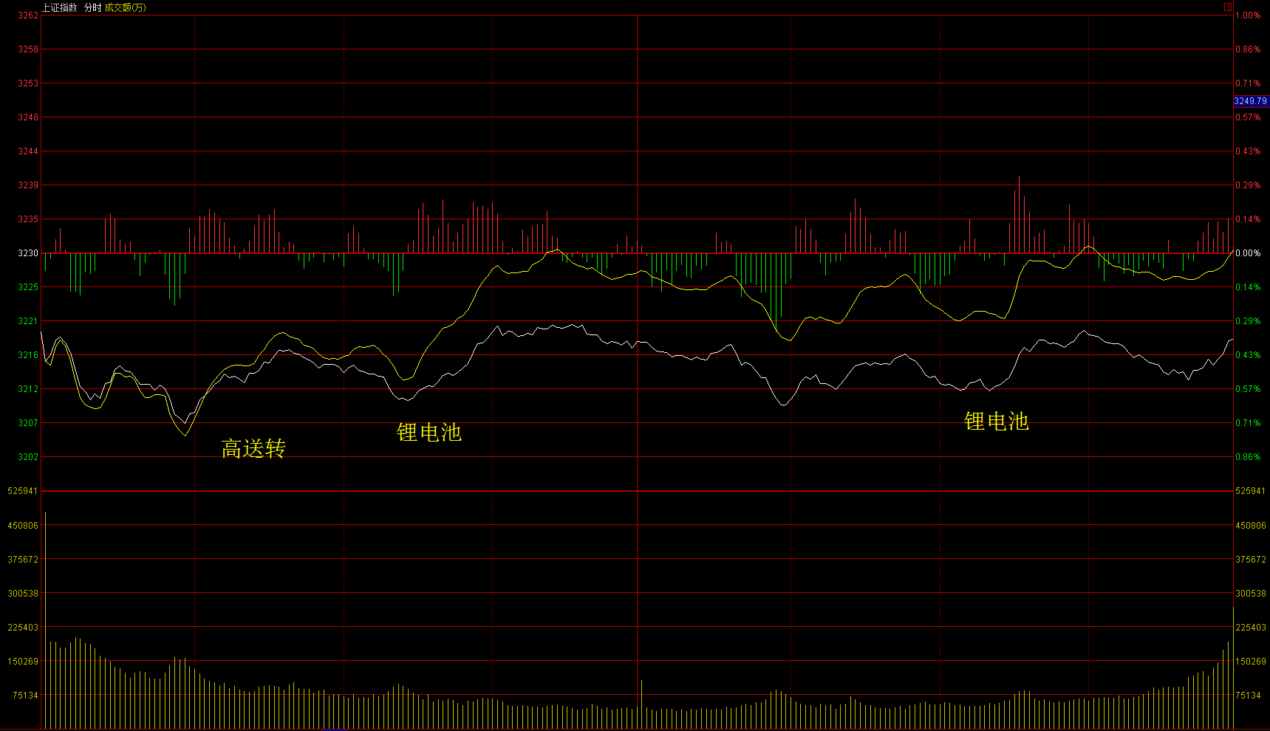Click the red split-panel icon at top right
Image resolution: width=1270 pixels, height=731 pixels.
point(1228,7)
